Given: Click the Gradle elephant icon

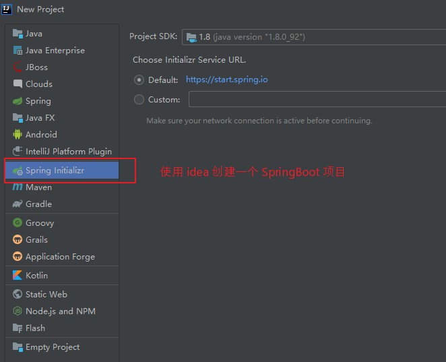Looking at the screenshot, I should 18,204.
